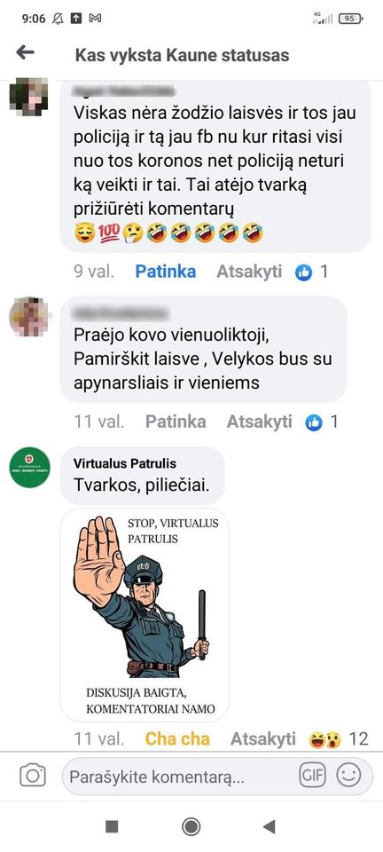
Task: Tap the Kas vyksta Kaune statusas title
Action: pos(182,55)
